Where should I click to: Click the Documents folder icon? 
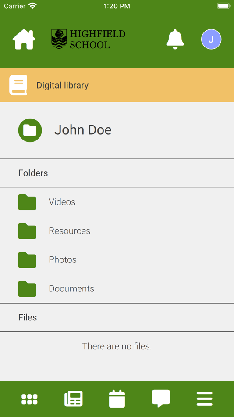pyautogui.click(x=27, y=289)
